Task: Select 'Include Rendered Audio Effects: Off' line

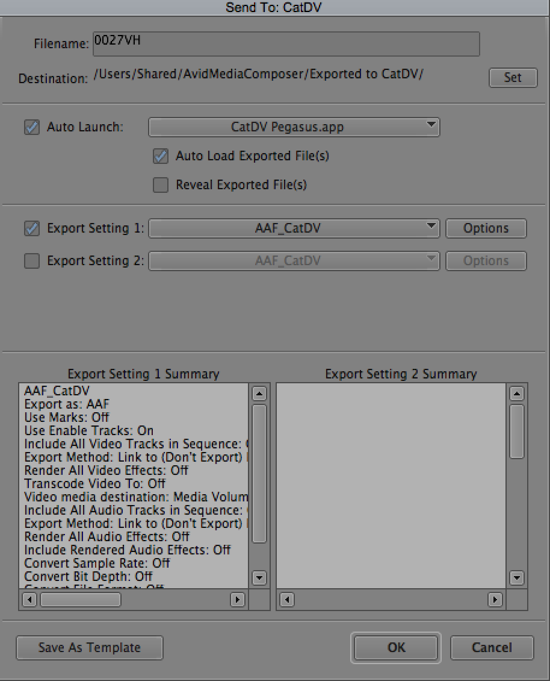Action: click(128, 550)
